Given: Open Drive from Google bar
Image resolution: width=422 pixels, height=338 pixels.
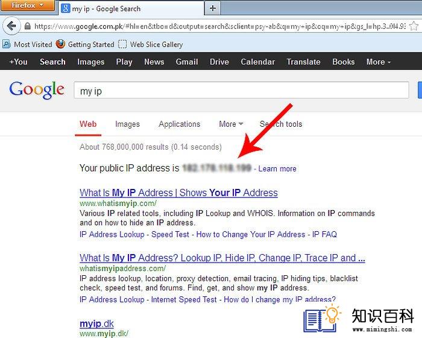Looking at the screenshot, I should click(219, 62).
